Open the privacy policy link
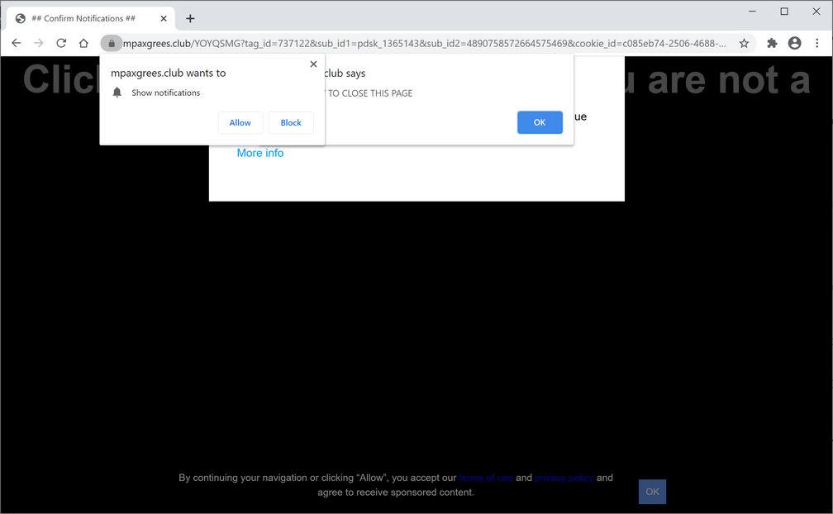Screen dimensions: 833x514 (x=564, y=477)
